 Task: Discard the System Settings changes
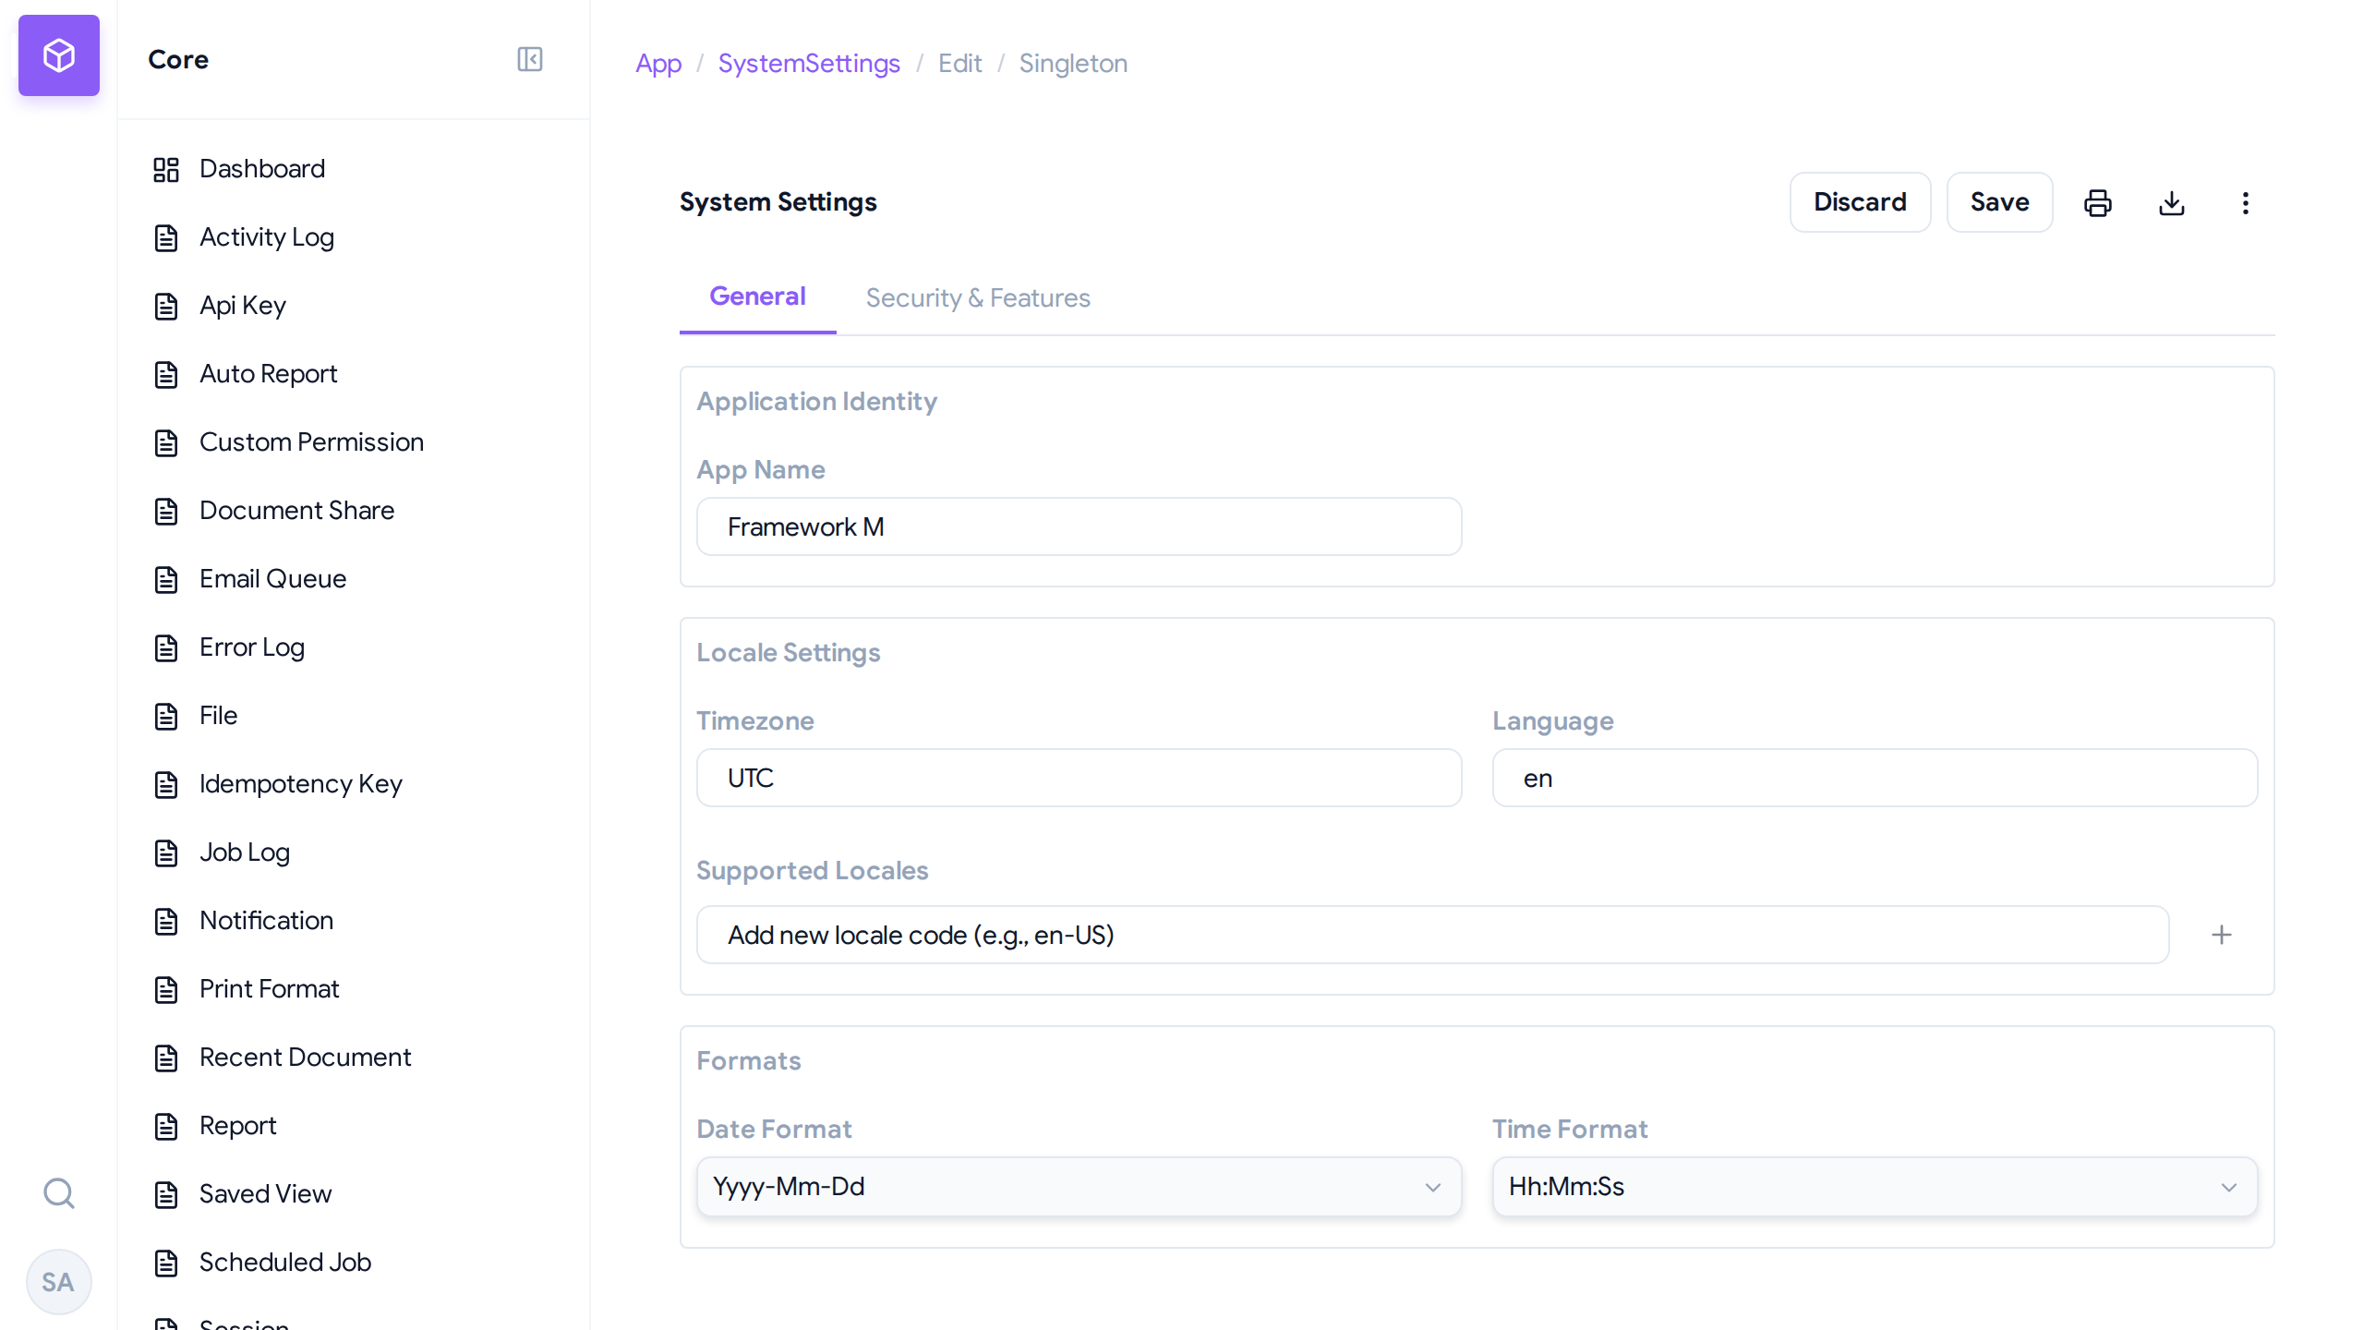tap(1860, 202)
